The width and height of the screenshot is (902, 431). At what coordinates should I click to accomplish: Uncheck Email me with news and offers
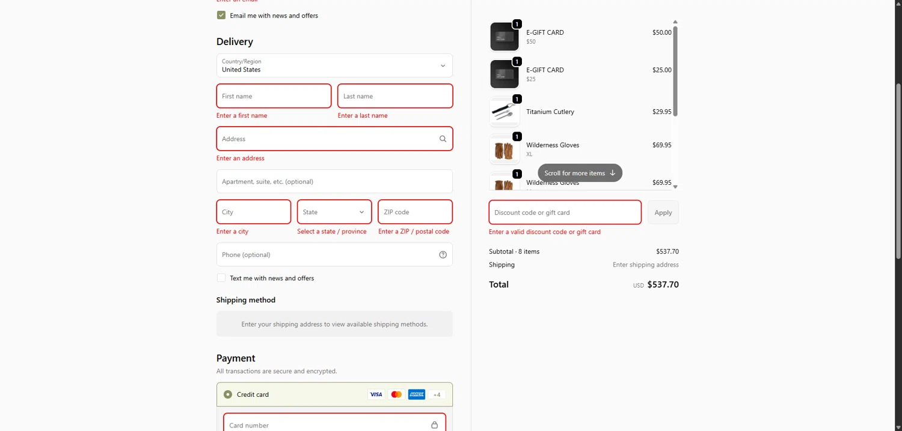pos(221,15)
